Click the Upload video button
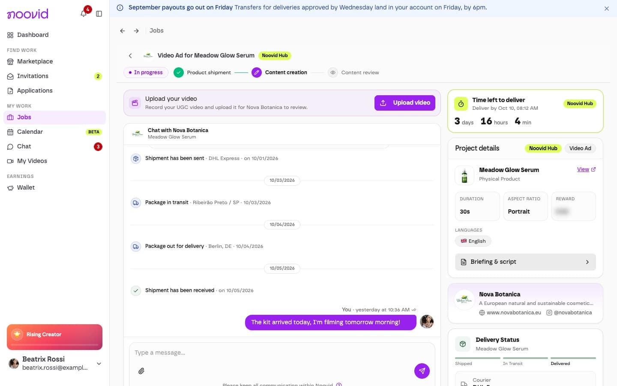 point(405,103)
